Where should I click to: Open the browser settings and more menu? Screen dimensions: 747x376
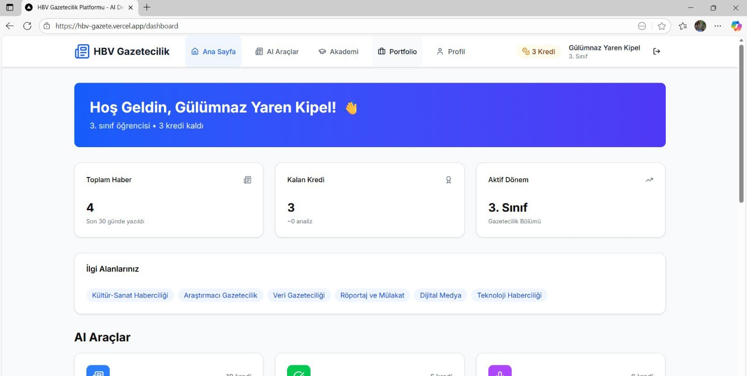(x=718, y=26)
